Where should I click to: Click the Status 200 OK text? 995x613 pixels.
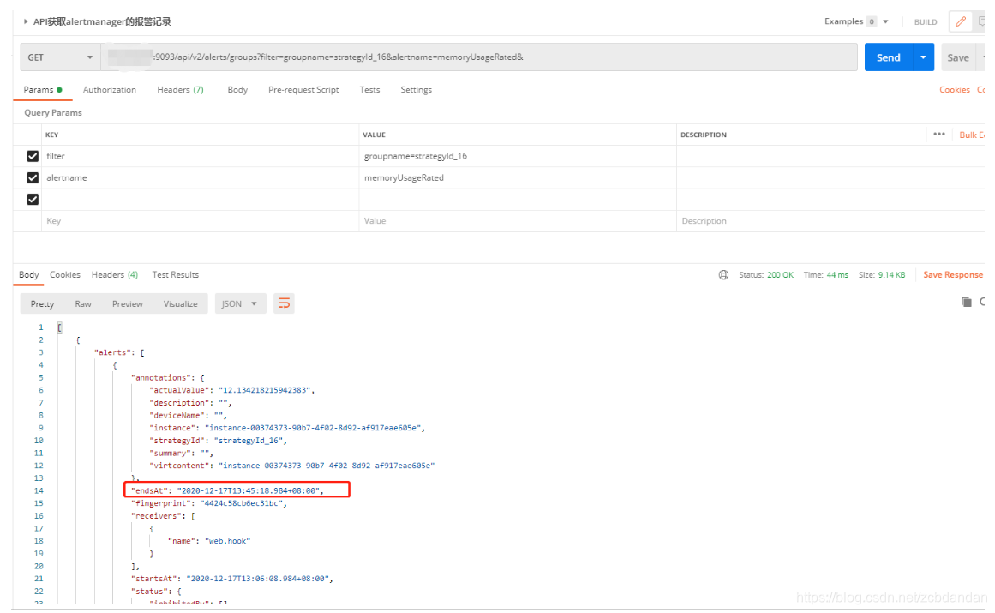[766, 274]
